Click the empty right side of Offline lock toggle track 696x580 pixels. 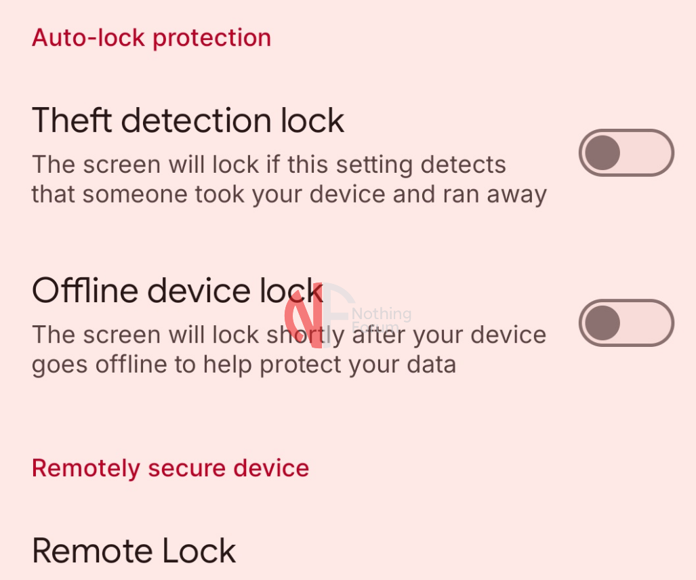[649, 323]
